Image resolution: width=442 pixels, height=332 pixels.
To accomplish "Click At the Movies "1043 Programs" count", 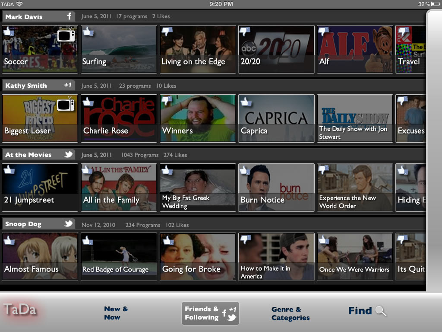I will (140, 155).
